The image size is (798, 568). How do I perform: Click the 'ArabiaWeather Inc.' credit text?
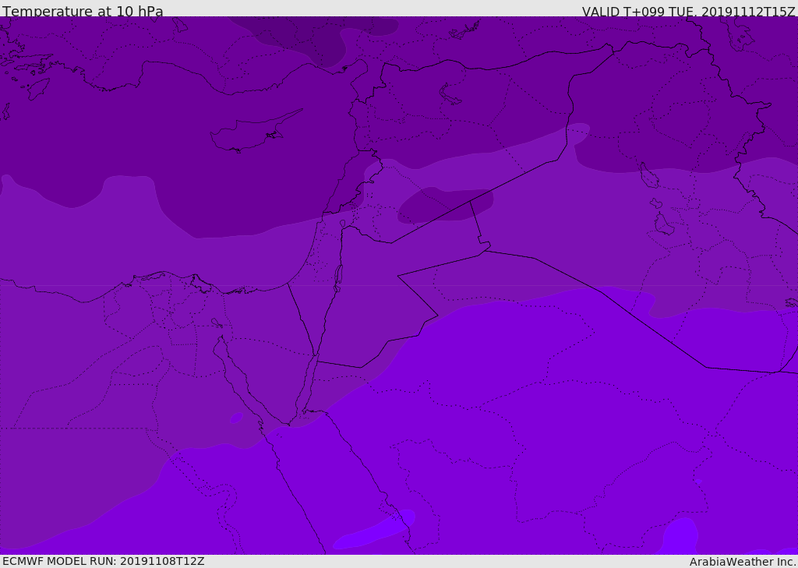743,562
